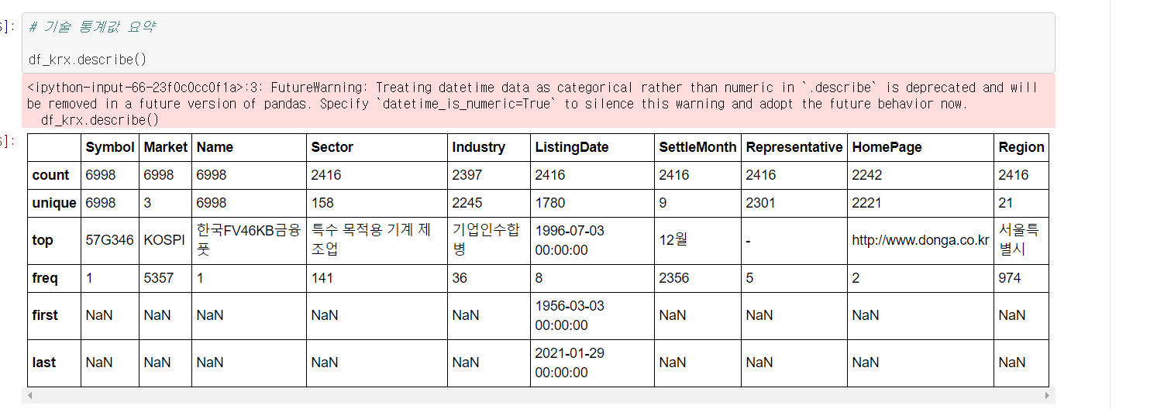Click the HomePage freq value 2

coord(921,278)
